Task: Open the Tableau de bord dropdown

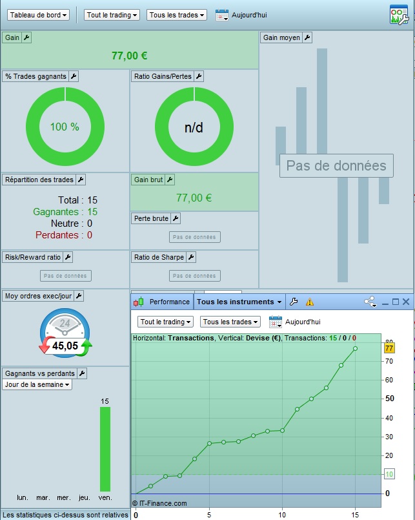Action: point(38,15)
